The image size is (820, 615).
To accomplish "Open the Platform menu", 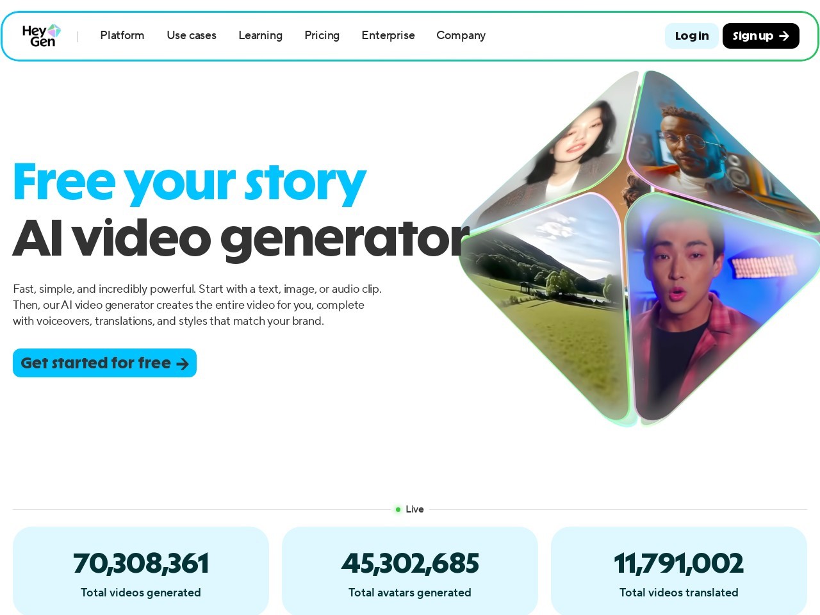I will point(122,35).
